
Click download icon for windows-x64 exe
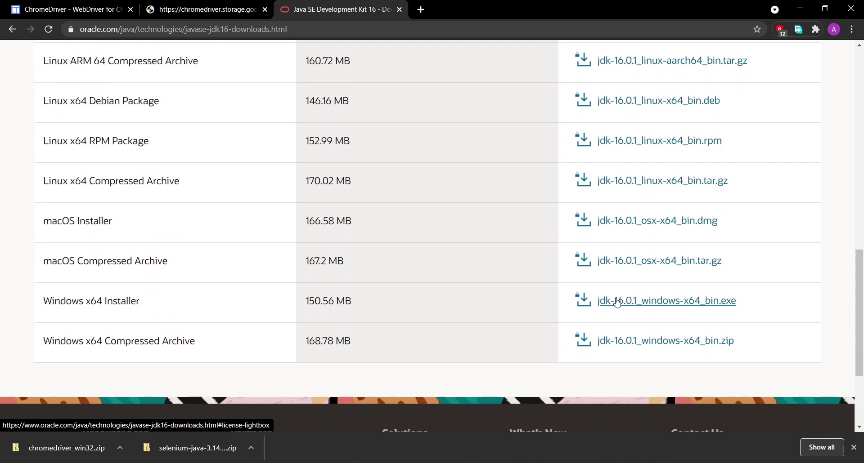[x=583, y=300]
